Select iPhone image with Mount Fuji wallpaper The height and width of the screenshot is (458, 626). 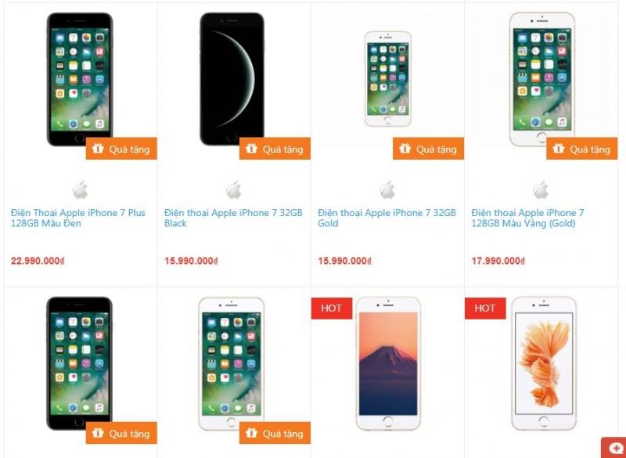(x=388, y=363)
